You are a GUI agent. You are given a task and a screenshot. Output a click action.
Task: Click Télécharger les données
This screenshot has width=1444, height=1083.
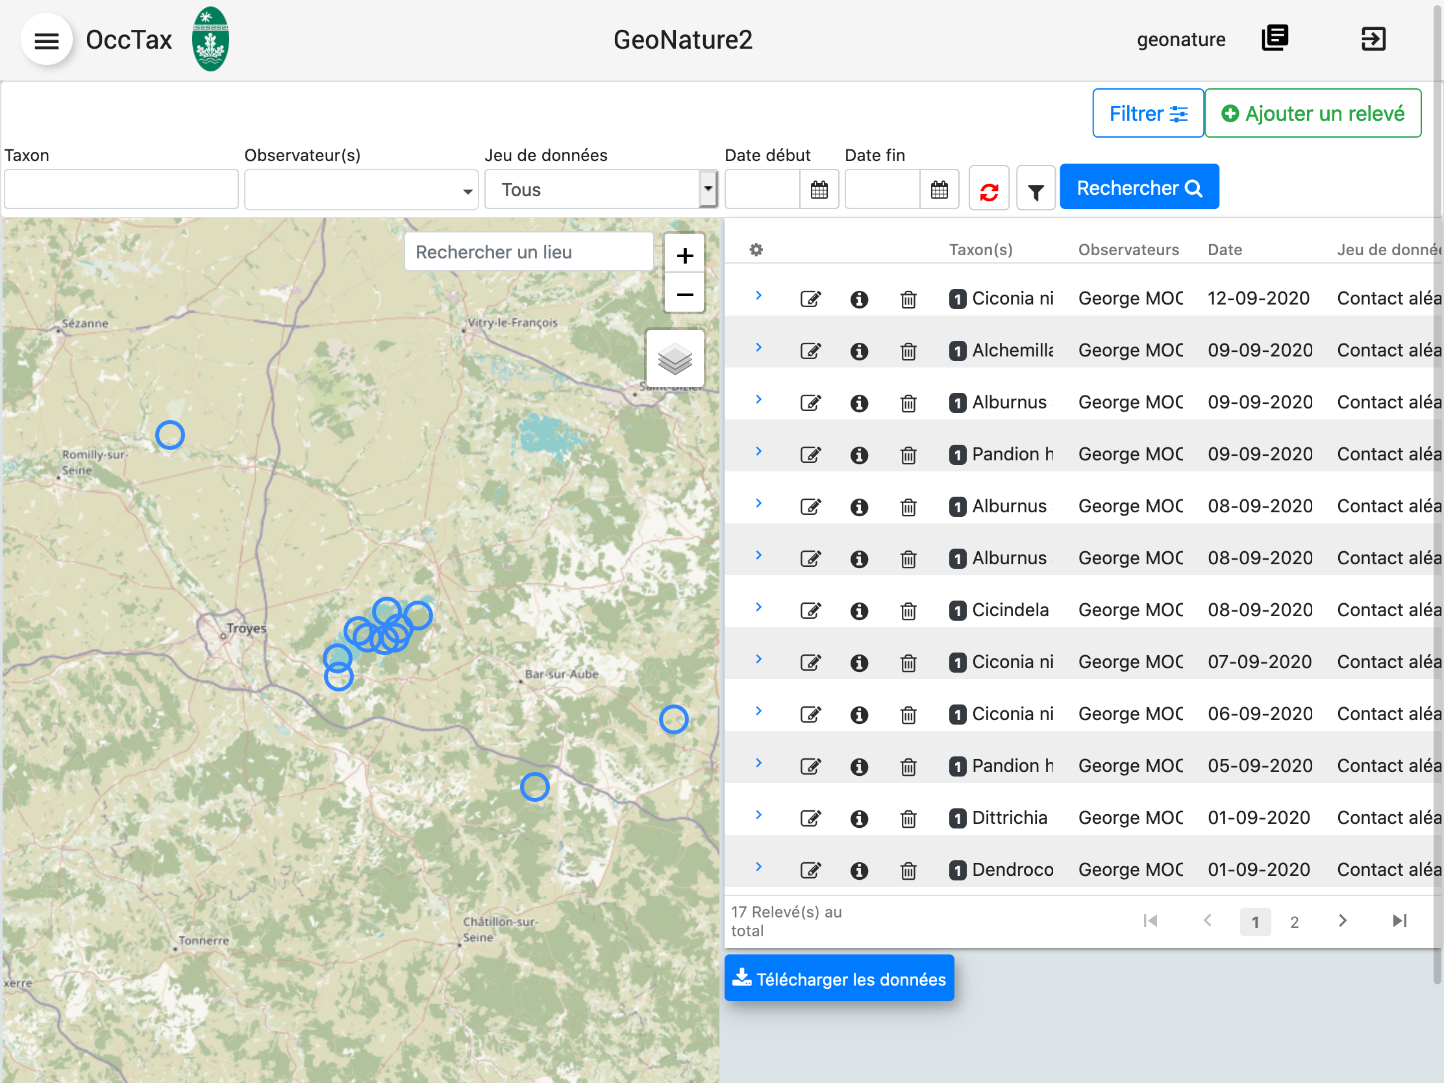click(x=839, y=978)
